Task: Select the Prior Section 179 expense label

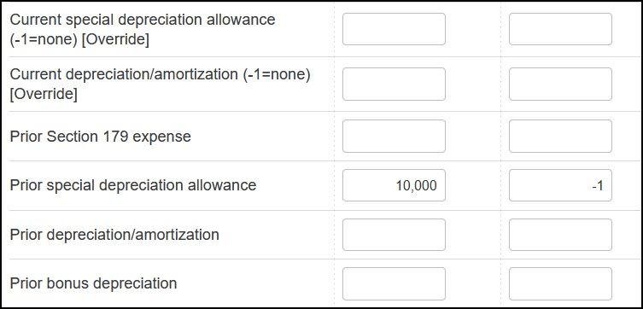Action: 101,137
